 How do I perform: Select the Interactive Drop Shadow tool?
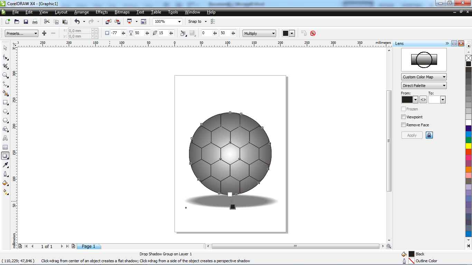coord(5,156)
